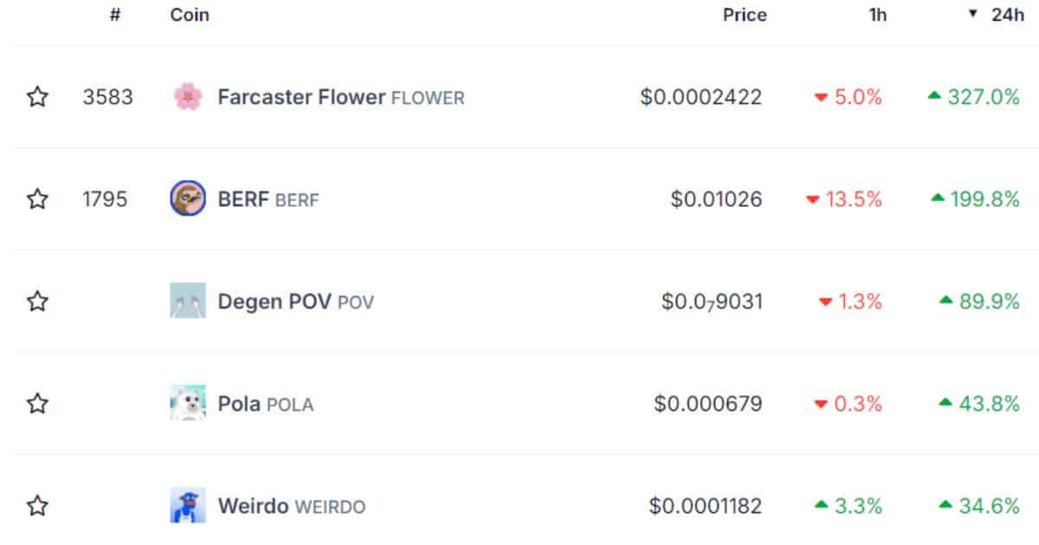The image size is (1039, 545).
Task: Sort by the Price column header
Action: click(x=745, y=14)
